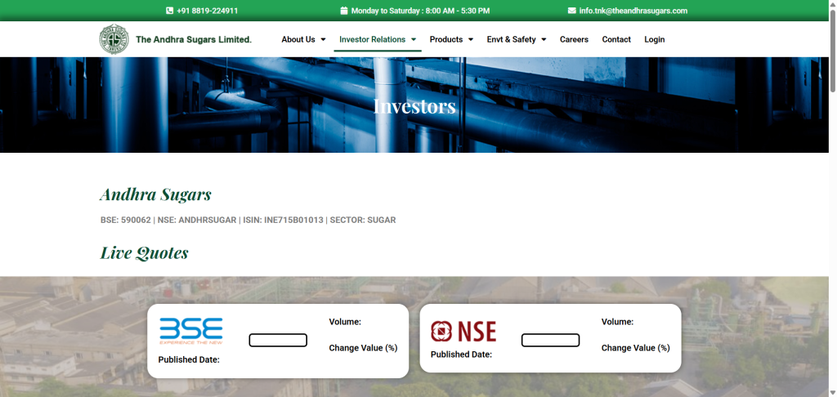Open the Contact menu item
Screen dimensions: 837x397
[x=616, y=39]
